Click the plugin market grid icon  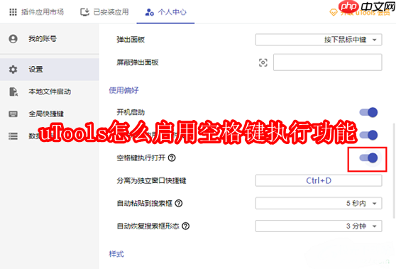click(x=13, y=12)
